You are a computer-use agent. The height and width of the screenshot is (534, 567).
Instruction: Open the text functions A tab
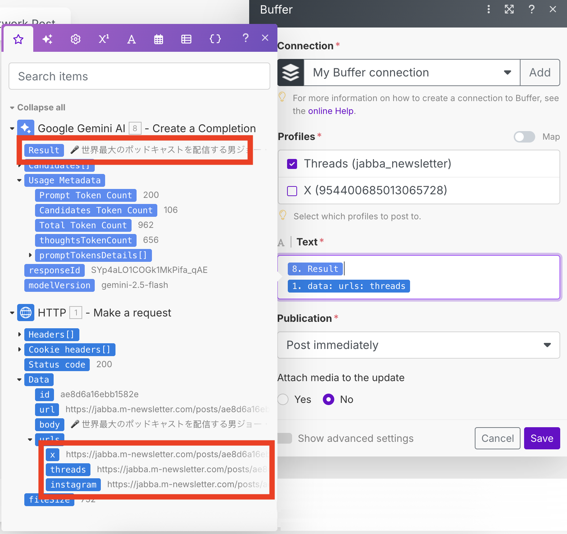(x=131, y=39)
